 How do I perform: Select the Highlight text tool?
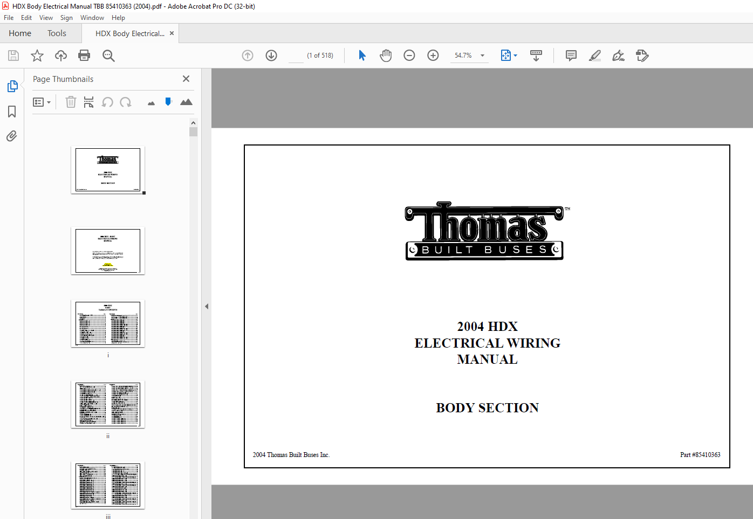(x=595, y=56)
